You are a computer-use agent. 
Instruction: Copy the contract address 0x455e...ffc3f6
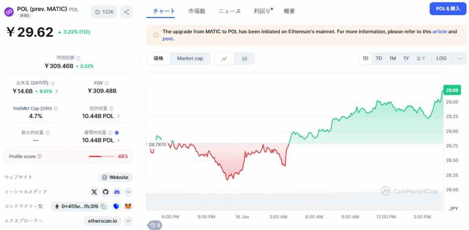pyautogui.click(x=103, y=206)
